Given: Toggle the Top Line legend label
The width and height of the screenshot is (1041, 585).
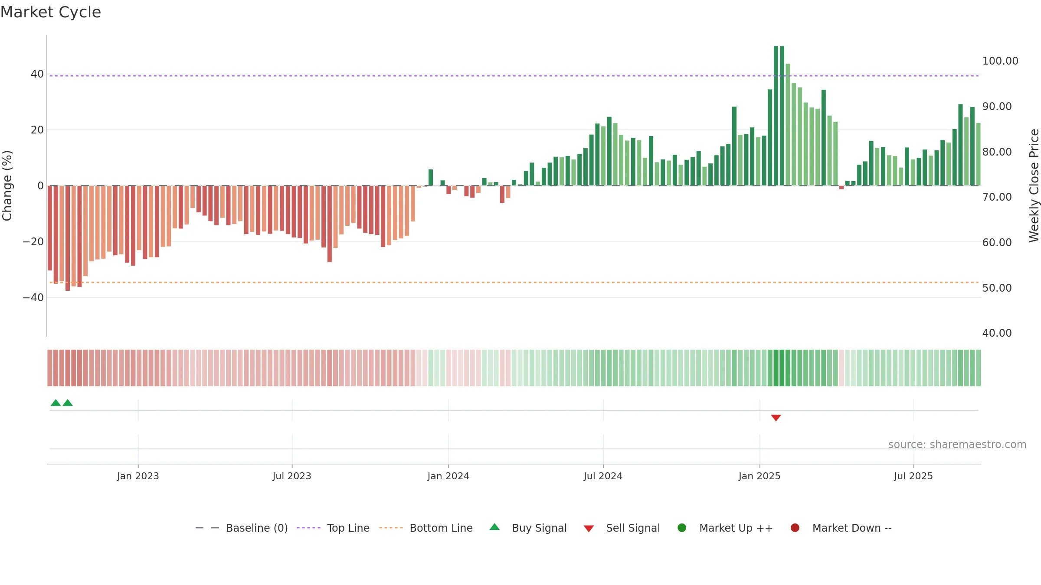Looking at the screenshot, I should pyautogui.click(x=348, y=528).
